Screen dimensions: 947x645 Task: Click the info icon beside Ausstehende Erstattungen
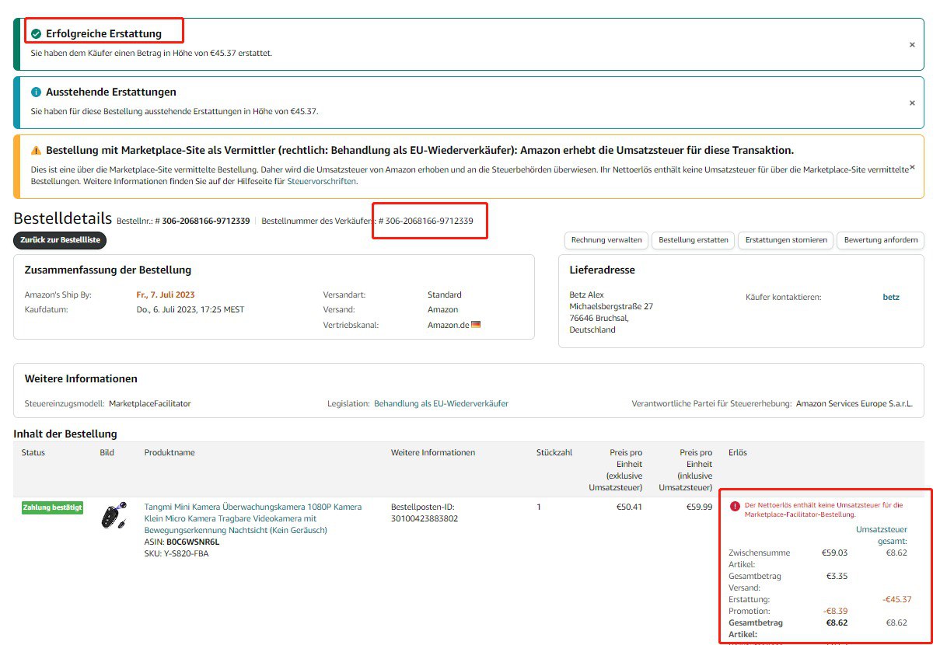pyautogui.click(x=37, y=92)
